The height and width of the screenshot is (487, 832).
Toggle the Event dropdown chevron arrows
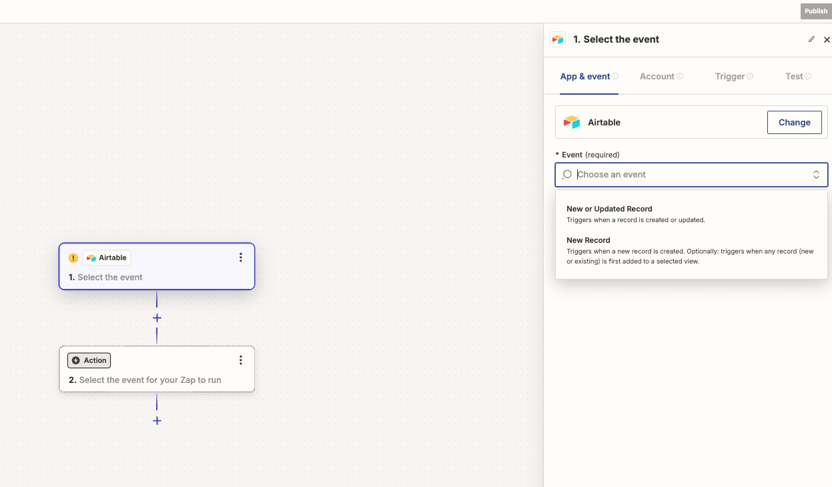point(815,175)
